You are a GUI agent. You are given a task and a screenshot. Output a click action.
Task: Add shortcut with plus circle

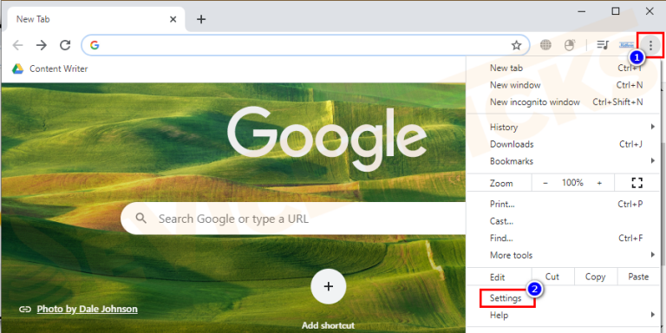pyautogui.click(x=328, y=286)
